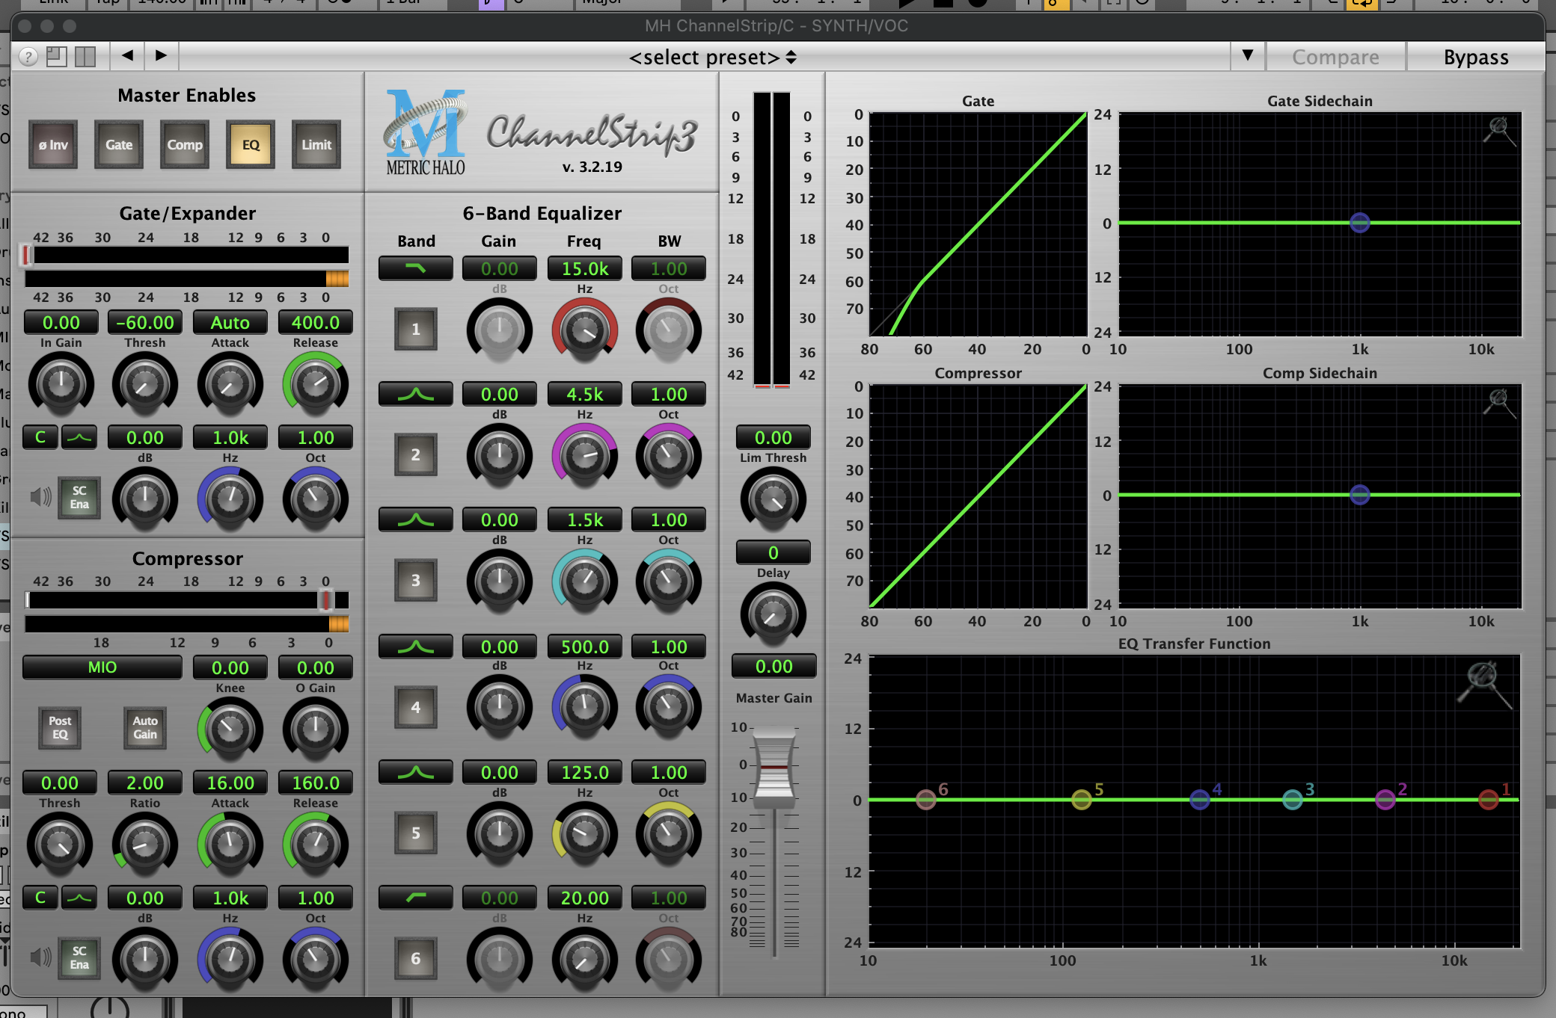
Task: Click the EQ Transfer Function analyzer magnifier icon
Action: point(1485,685)
